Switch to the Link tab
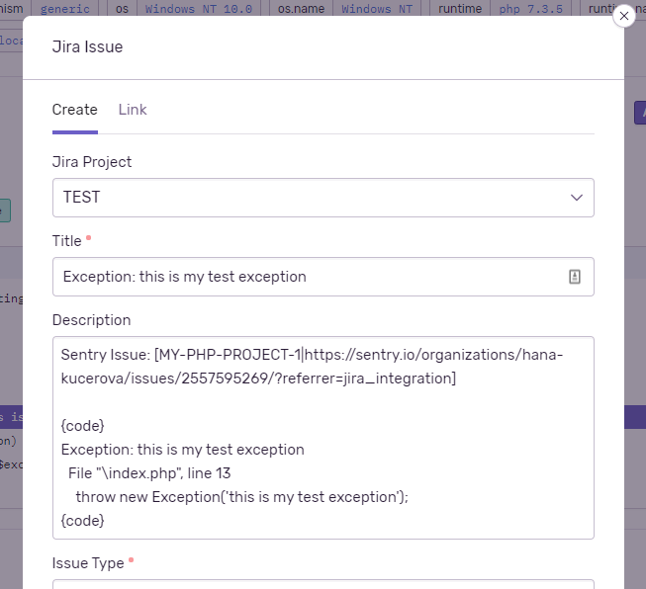This screenshot has width=646, height=589. (x=133, y=110)
